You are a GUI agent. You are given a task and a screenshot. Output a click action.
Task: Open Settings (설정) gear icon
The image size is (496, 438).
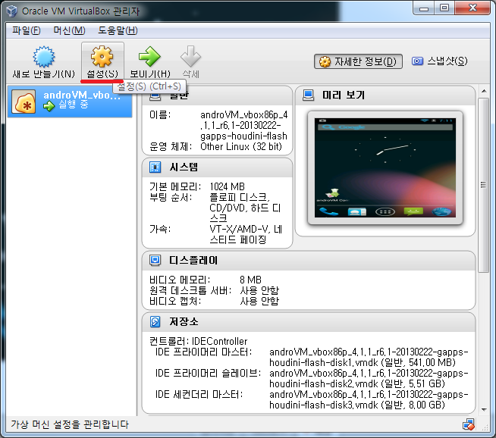click(102, 57)
